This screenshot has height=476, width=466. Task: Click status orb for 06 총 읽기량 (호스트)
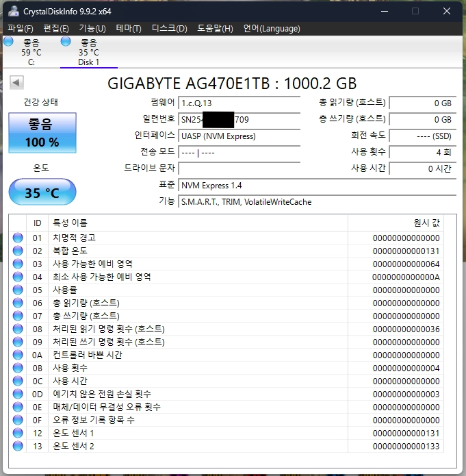click(x=18, y=303)
